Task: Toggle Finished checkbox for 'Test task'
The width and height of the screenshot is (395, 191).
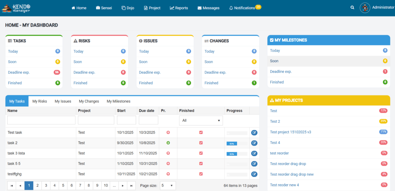Action: point(201,132)
